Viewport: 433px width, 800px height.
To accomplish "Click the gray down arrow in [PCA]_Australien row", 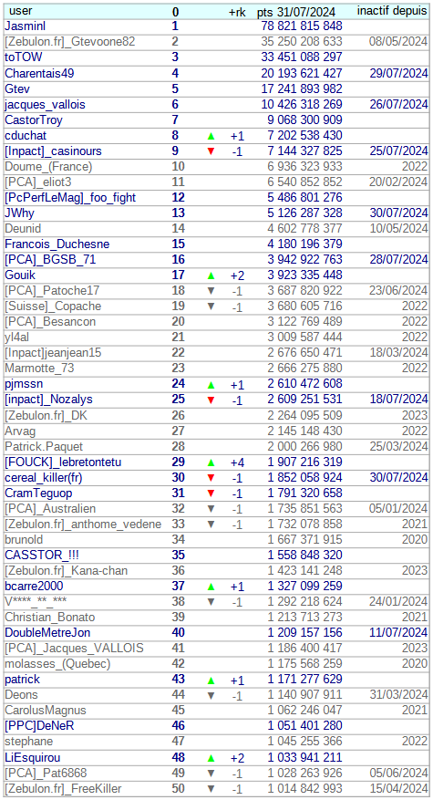I will 211,509.
